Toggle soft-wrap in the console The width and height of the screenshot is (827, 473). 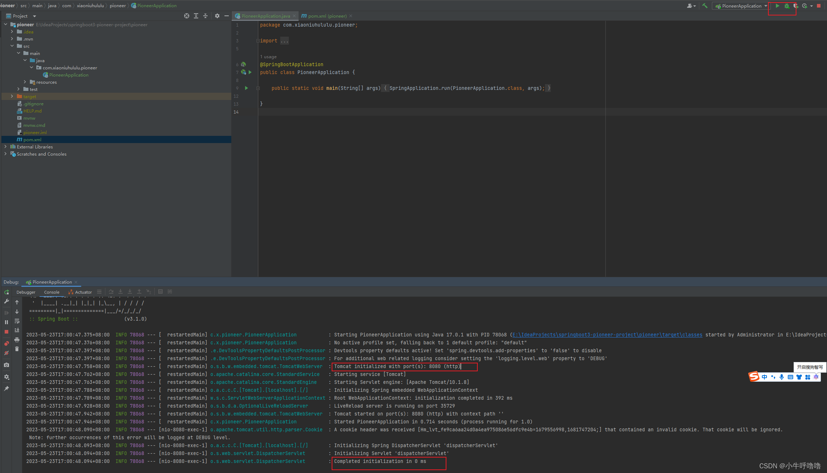click(x=17, y=321)
